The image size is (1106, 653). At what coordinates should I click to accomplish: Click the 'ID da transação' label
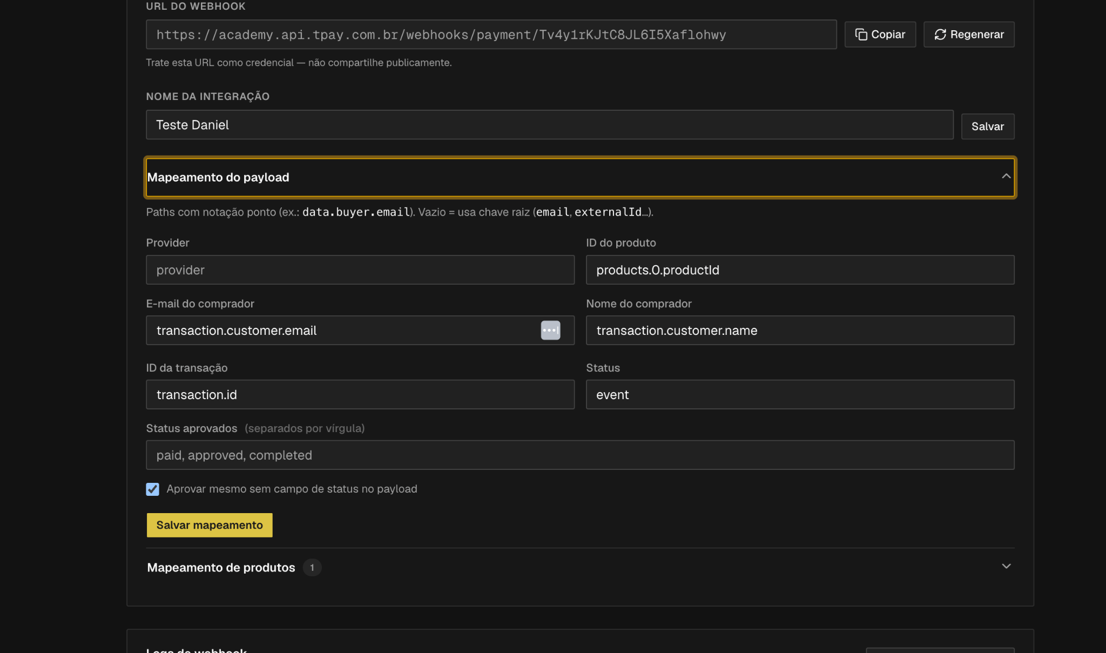pos(186,368)
